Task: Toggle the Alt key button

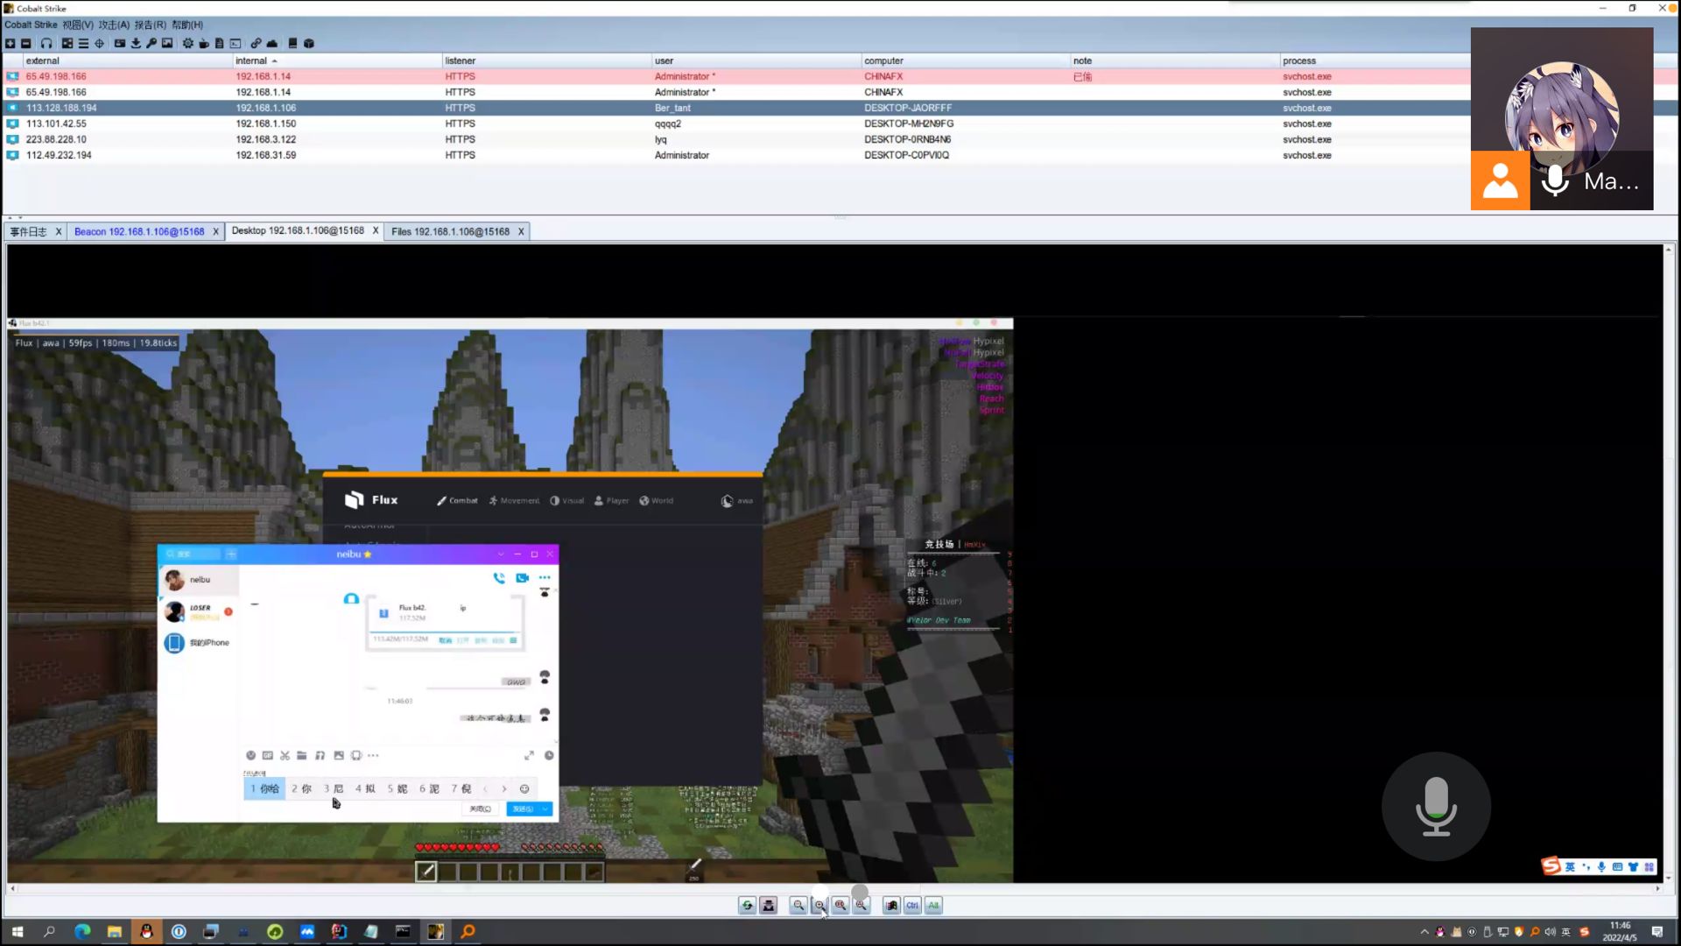Action: [933, 906]
